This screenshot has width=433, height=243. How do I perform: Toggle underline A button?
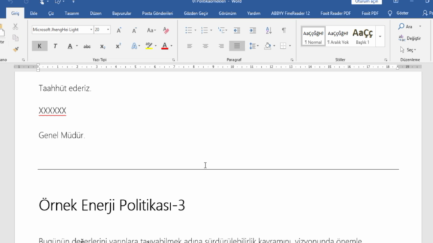[70, 46]
